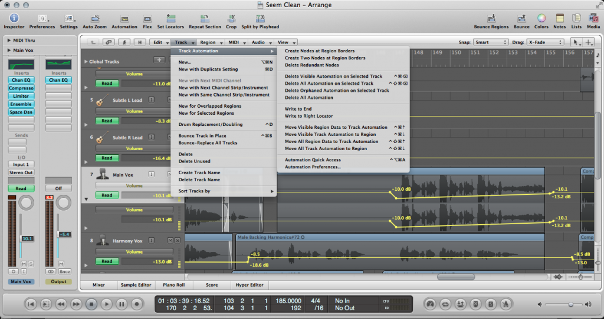604x319 pixels.
Task: Open the Drag mode dropdown
Action: [546, 42]
